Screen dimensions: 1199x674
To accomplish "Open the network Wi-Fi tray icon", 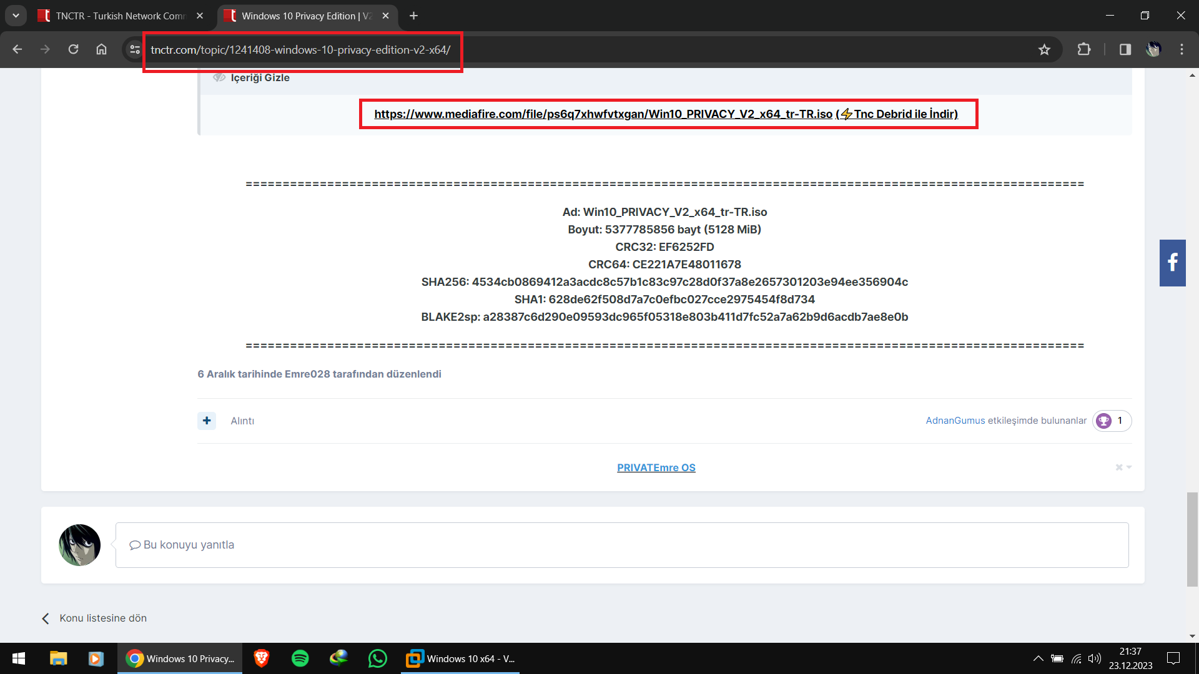I will [x=1076, y=658].
